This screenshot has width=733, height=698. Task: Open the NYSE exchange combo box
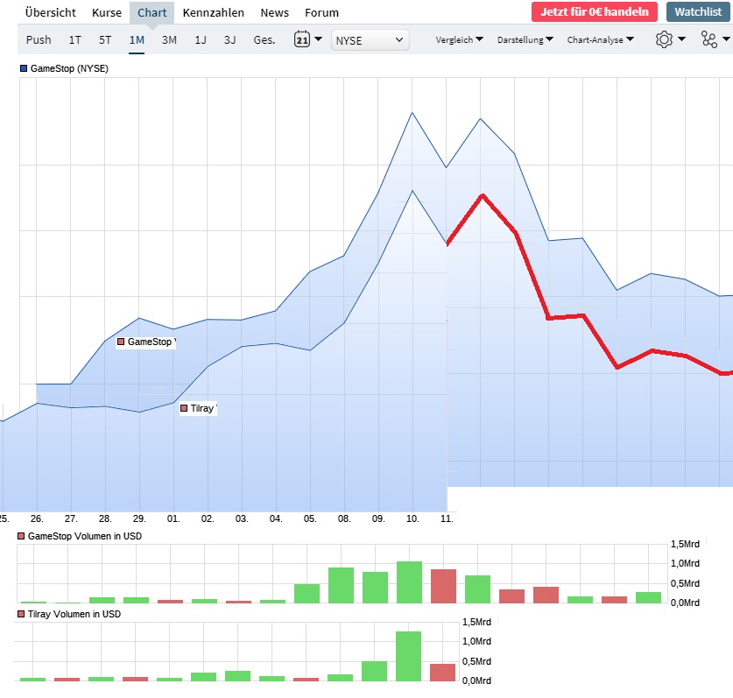coord(370,40)
